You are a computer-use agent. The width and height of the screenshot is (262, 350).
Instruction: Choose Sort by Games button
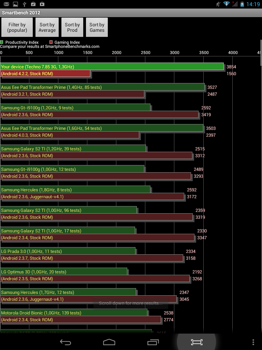[97, 27]
